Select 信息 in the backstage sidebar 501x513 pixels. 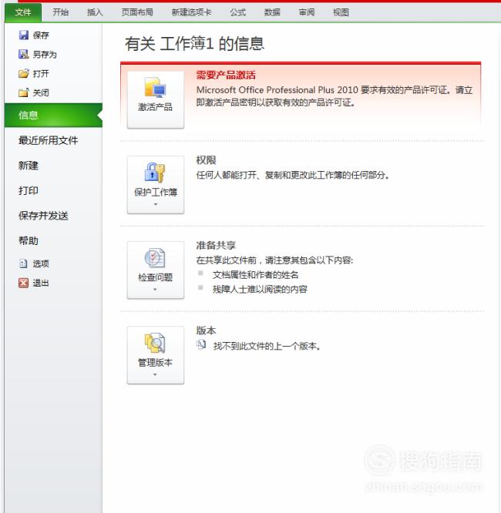click(x=53, y=116)
